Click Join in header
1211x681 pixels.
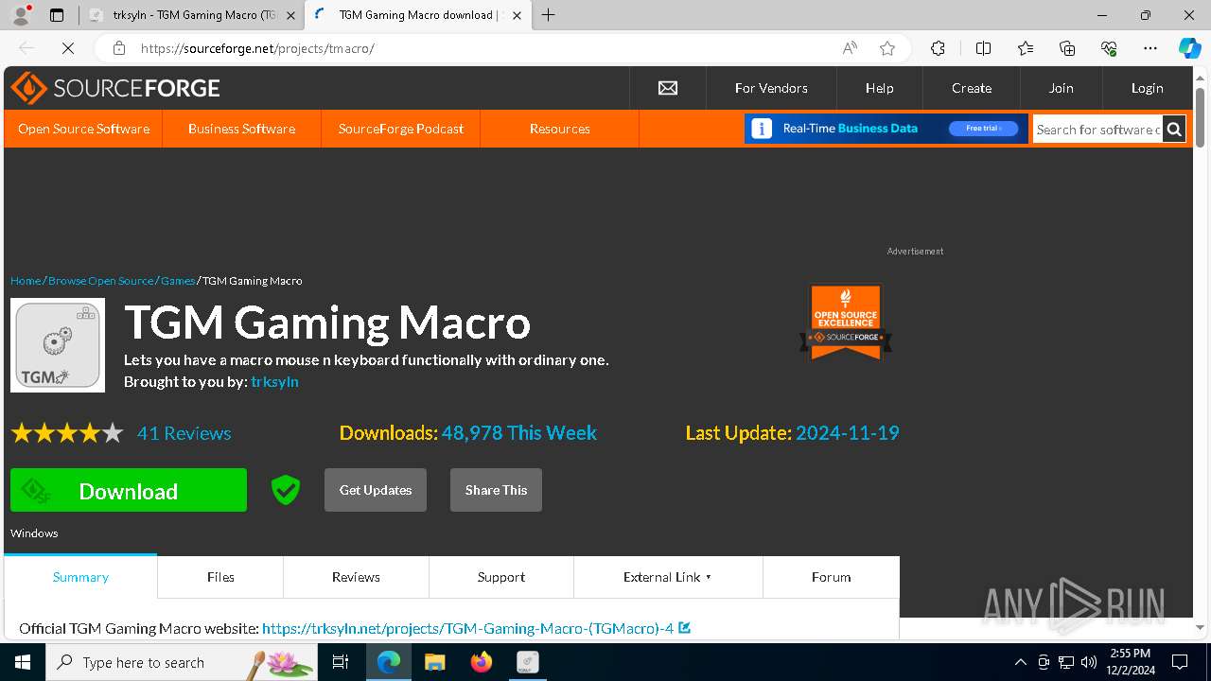tap(1061, 88)
